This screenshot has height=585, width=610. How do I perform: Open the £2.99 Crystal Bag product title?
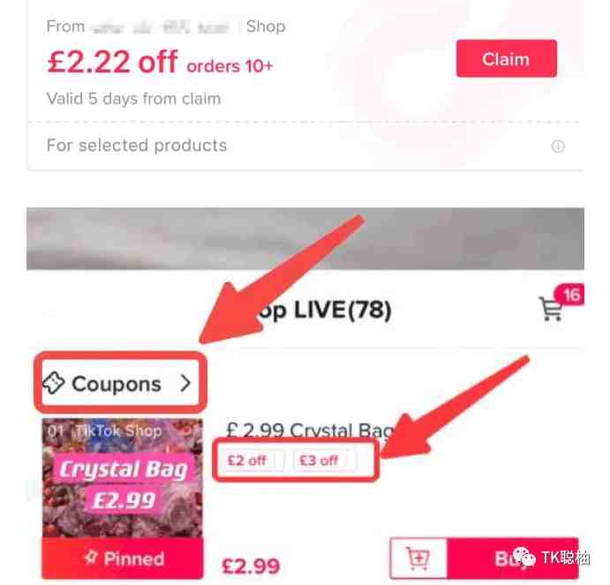tap(310, 431)
